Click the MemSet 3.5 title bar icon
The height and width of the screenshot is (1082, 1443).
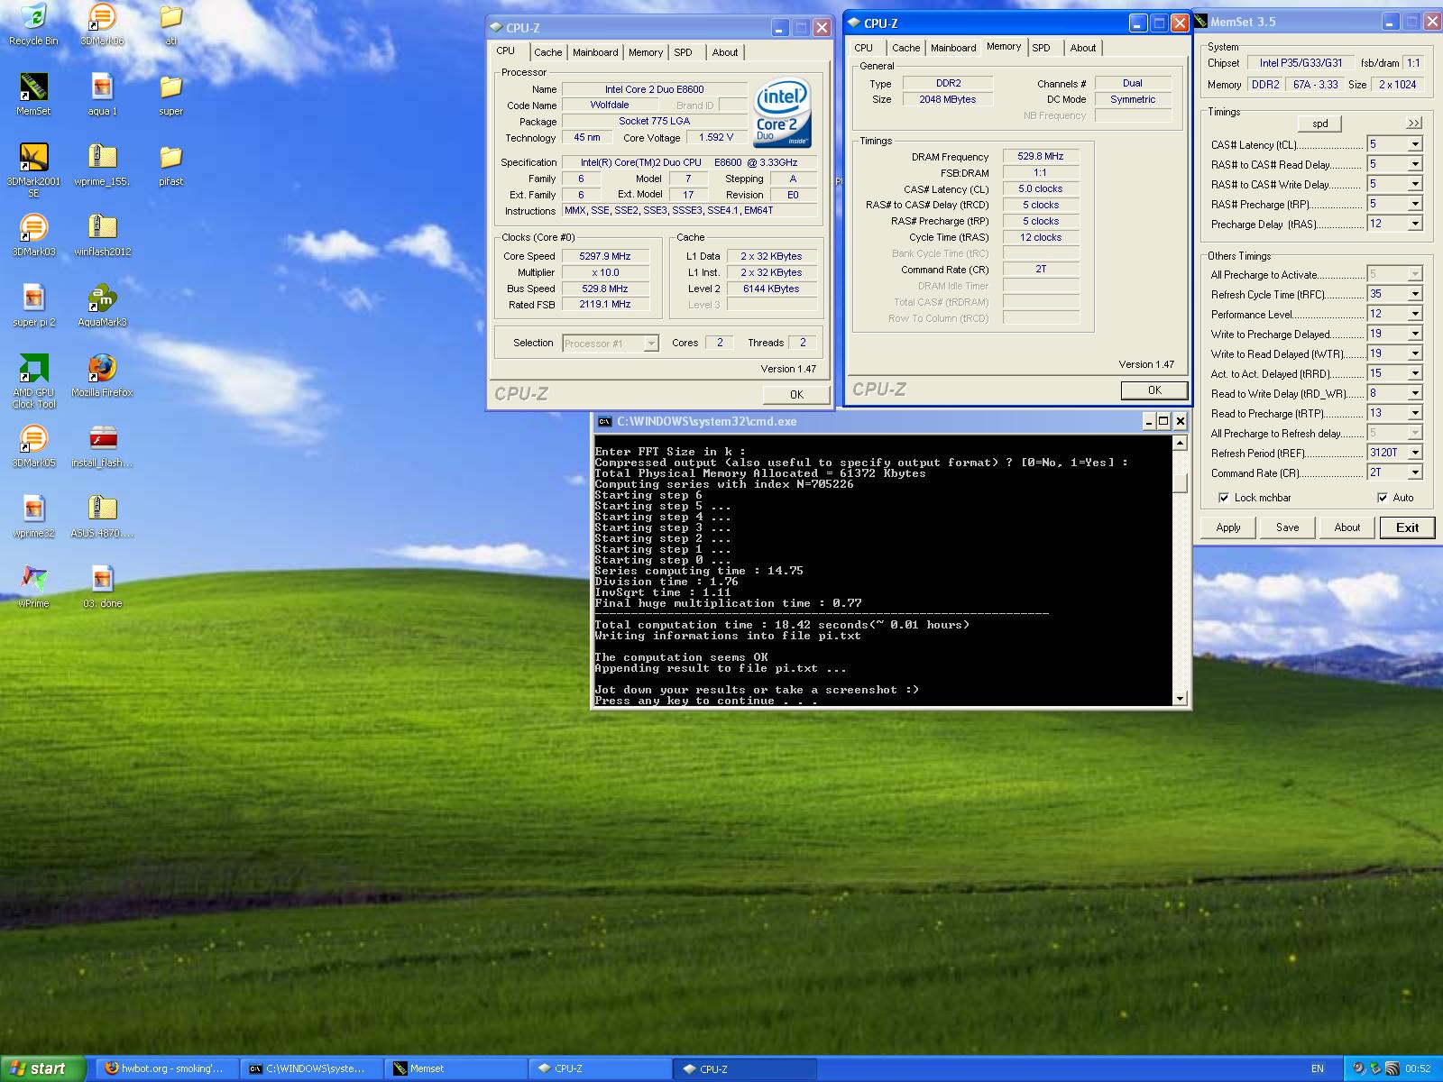[1201, 22]
